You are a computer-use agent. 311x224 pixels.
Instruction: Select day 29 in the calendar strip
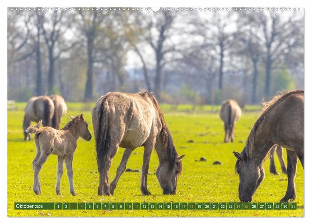coord(278,206)
